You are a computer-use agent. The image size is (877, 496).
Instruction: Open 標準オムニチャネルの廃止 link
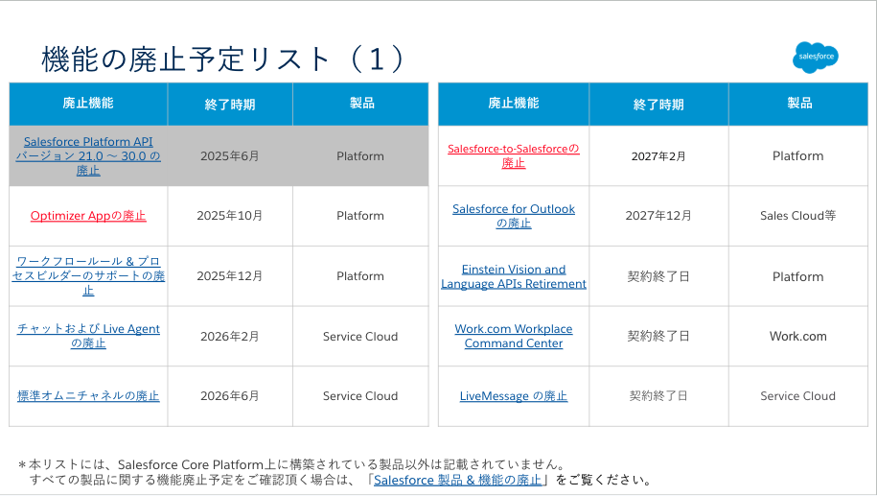88,396
